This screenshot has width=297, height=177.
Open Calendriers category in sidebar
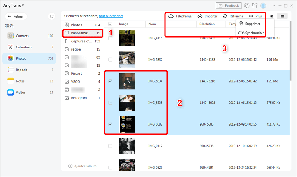tap(29, 47)
